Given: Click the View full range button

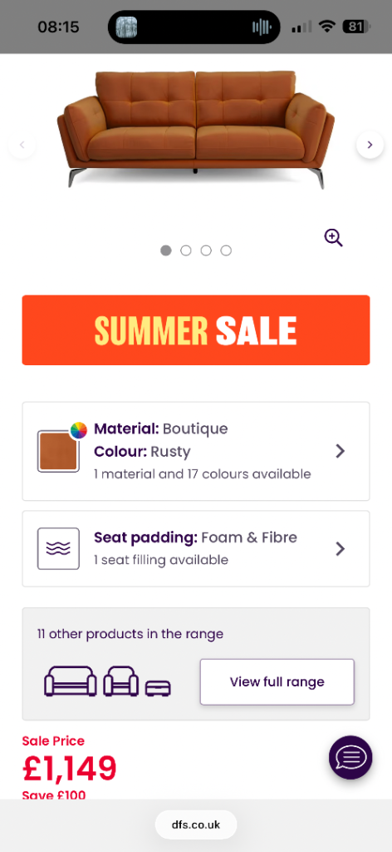Looking at the screenshot, I should pos(277,682).
